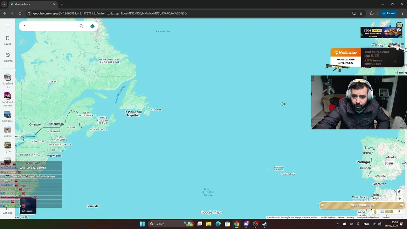The width and height of the screenshot is (407, 229).
Task: Open the Layers map type switcher
Action: coord(28,206)
